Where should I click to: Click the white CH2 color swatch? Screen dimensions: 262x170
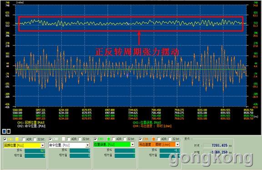click(x=63, y=139)
